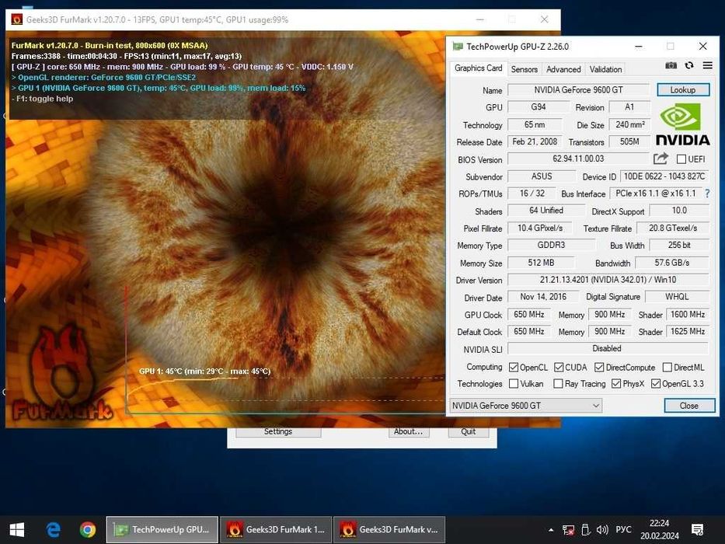Click the Shaders field 64 Unified
The width and height of the screenshot is (725, 544).
pyautogui.click(x=546, y=211)
